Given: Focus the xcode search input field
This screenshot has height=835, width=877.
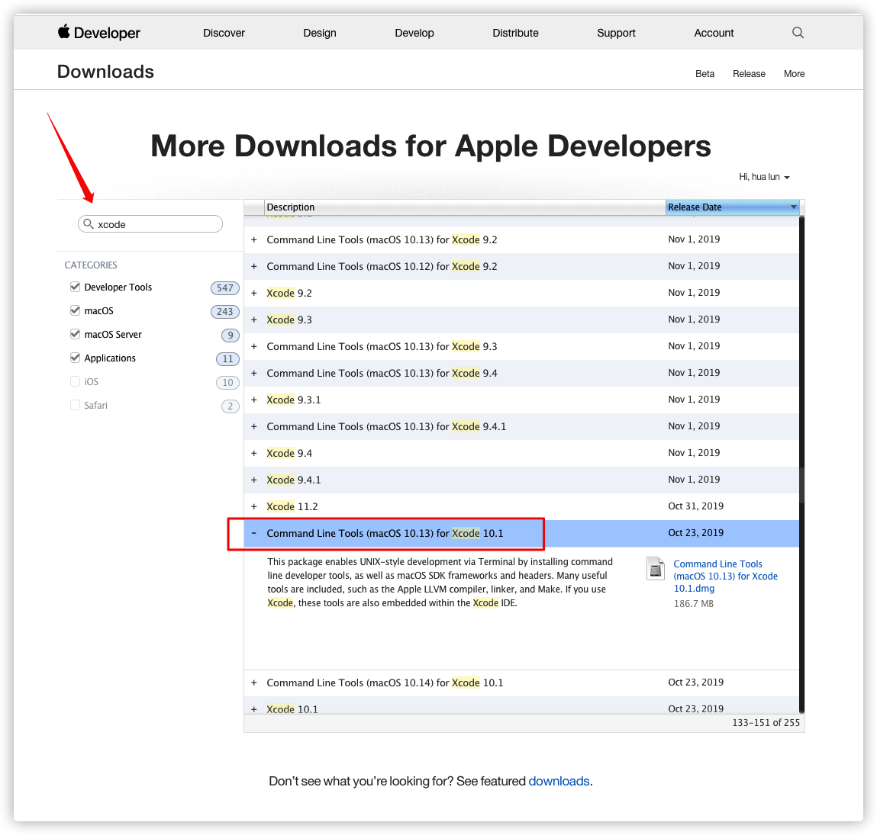Looking at the screenshot, I should 150,224.
